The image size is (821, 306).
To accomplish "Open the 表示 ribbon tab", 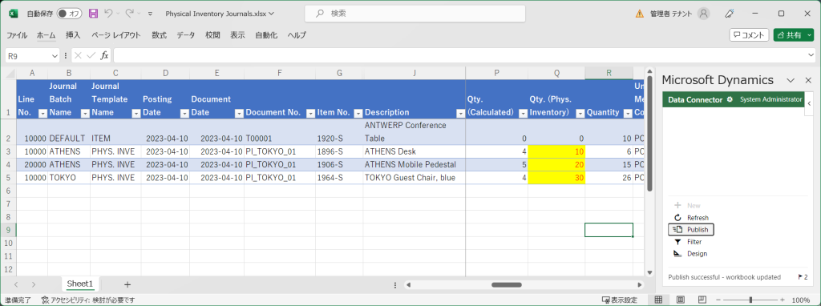I will (237, 35).
